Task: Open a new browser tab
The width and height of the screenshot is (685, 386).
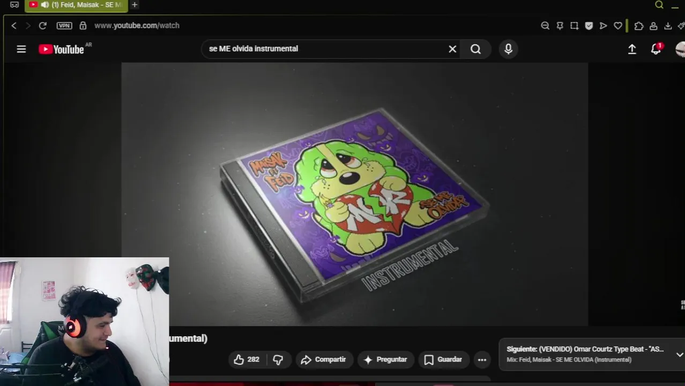Action: tap(135, 5)
